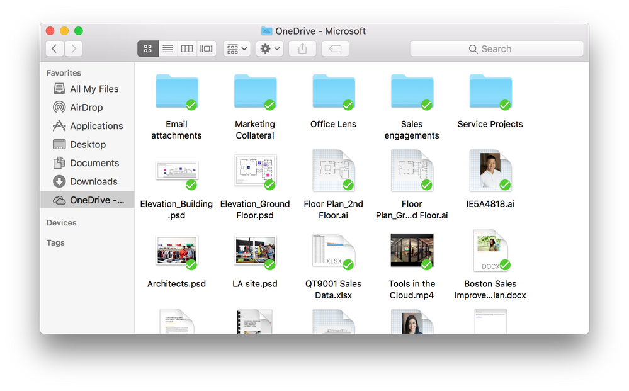The width and height of the screenshot is (629, 391).
Task: Click the Tags sidebar heading
Action: pyautogui.click(x=55, y=243)
